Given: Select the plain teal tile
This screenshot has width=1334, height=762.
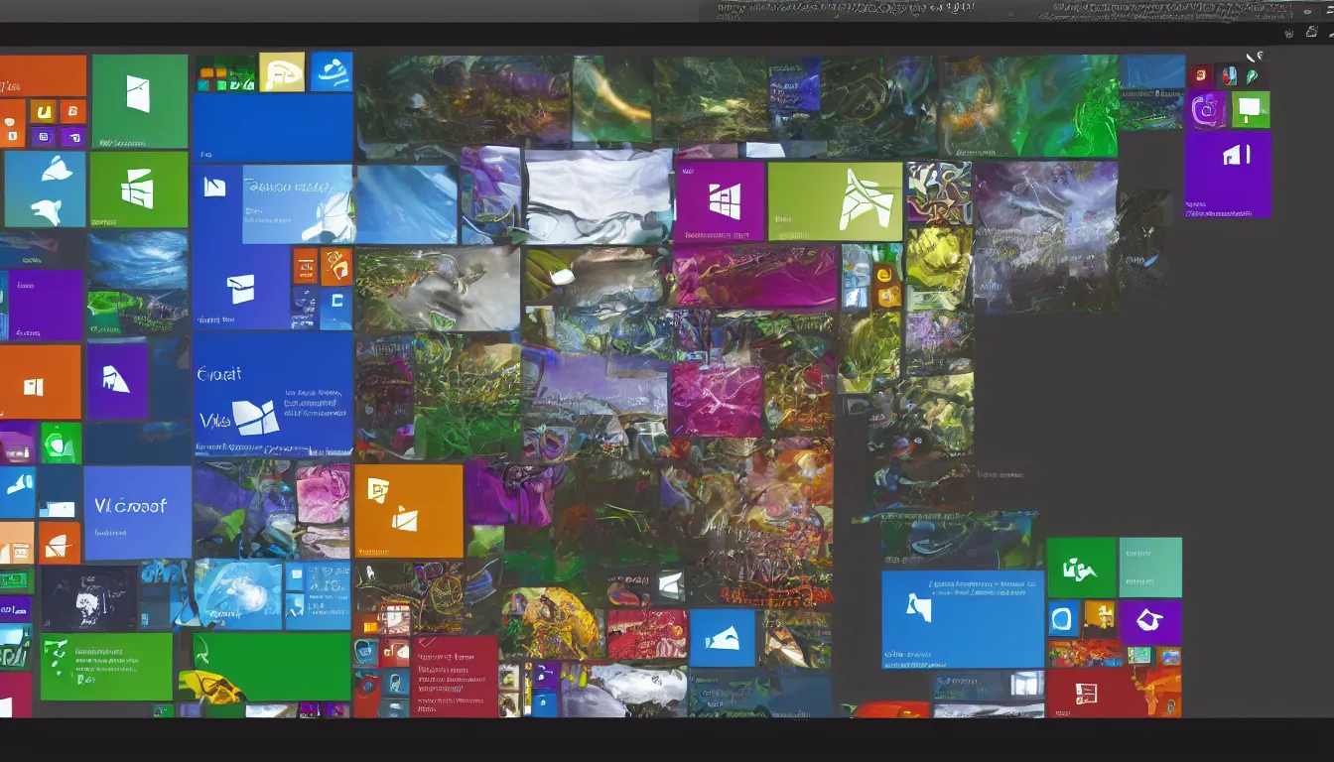Looking at the screenshot, I should tap(1150, 568).
